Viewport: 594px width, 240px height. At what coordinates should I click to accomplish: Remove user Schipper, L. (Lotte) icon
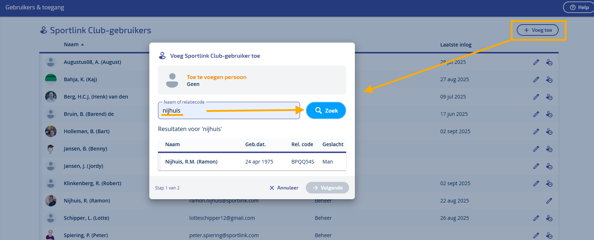tap(549, 218)
